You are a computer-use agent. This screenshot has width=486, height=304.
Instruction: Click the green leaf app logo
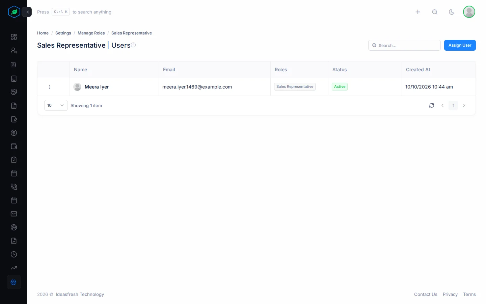click(14, 12)
